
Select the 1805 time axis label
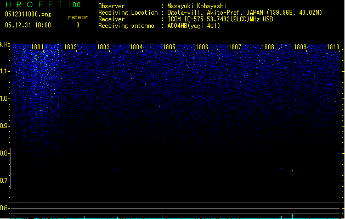(169, 47)
